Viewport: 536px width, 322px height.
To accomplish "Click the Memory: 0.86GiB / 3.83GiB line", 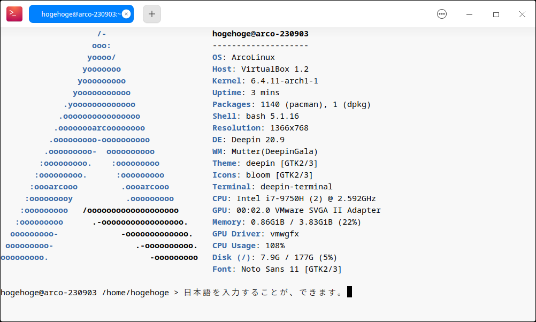I will (287, 222).
